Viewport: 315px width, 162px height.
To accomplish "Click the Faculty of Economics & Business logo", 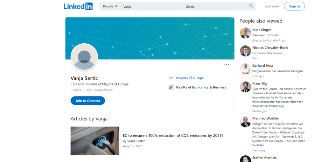I will [x=171, y=87].
